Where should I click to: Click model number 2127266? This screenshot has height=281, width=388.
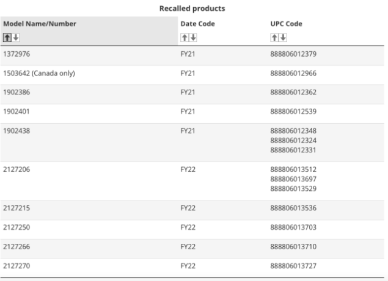16,247
